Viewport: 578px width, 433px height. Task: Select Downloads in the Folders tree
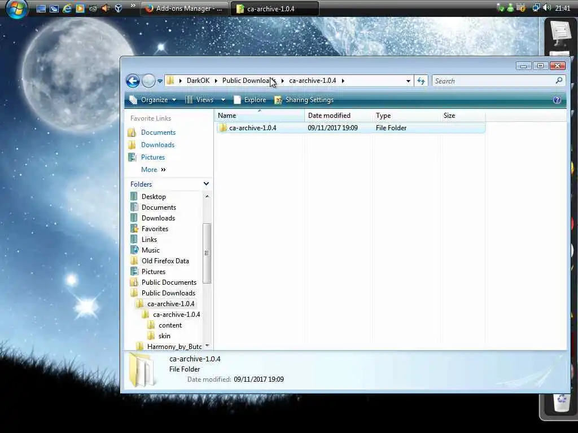pyautogui.click(x=158, y=218)
